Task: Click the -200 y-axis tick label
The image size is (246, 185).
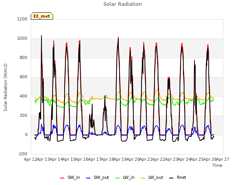Action: pyautogui.click(x=23, y=154)
